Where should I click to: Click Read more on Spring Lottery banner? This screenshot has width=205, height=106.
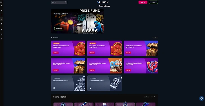(x=59, y=29)
